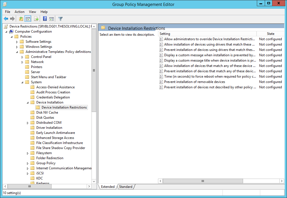This screenshot has height=198, width=287.
Task: Select Prevent installation of removable devices setting
Action: point(194,82)
